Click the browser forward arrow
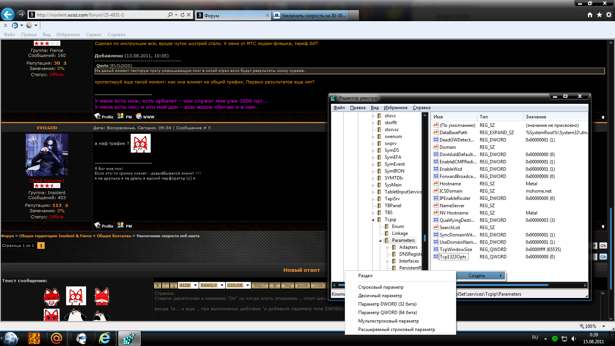This screenshot has height=346, width=615. pos(21,15)
